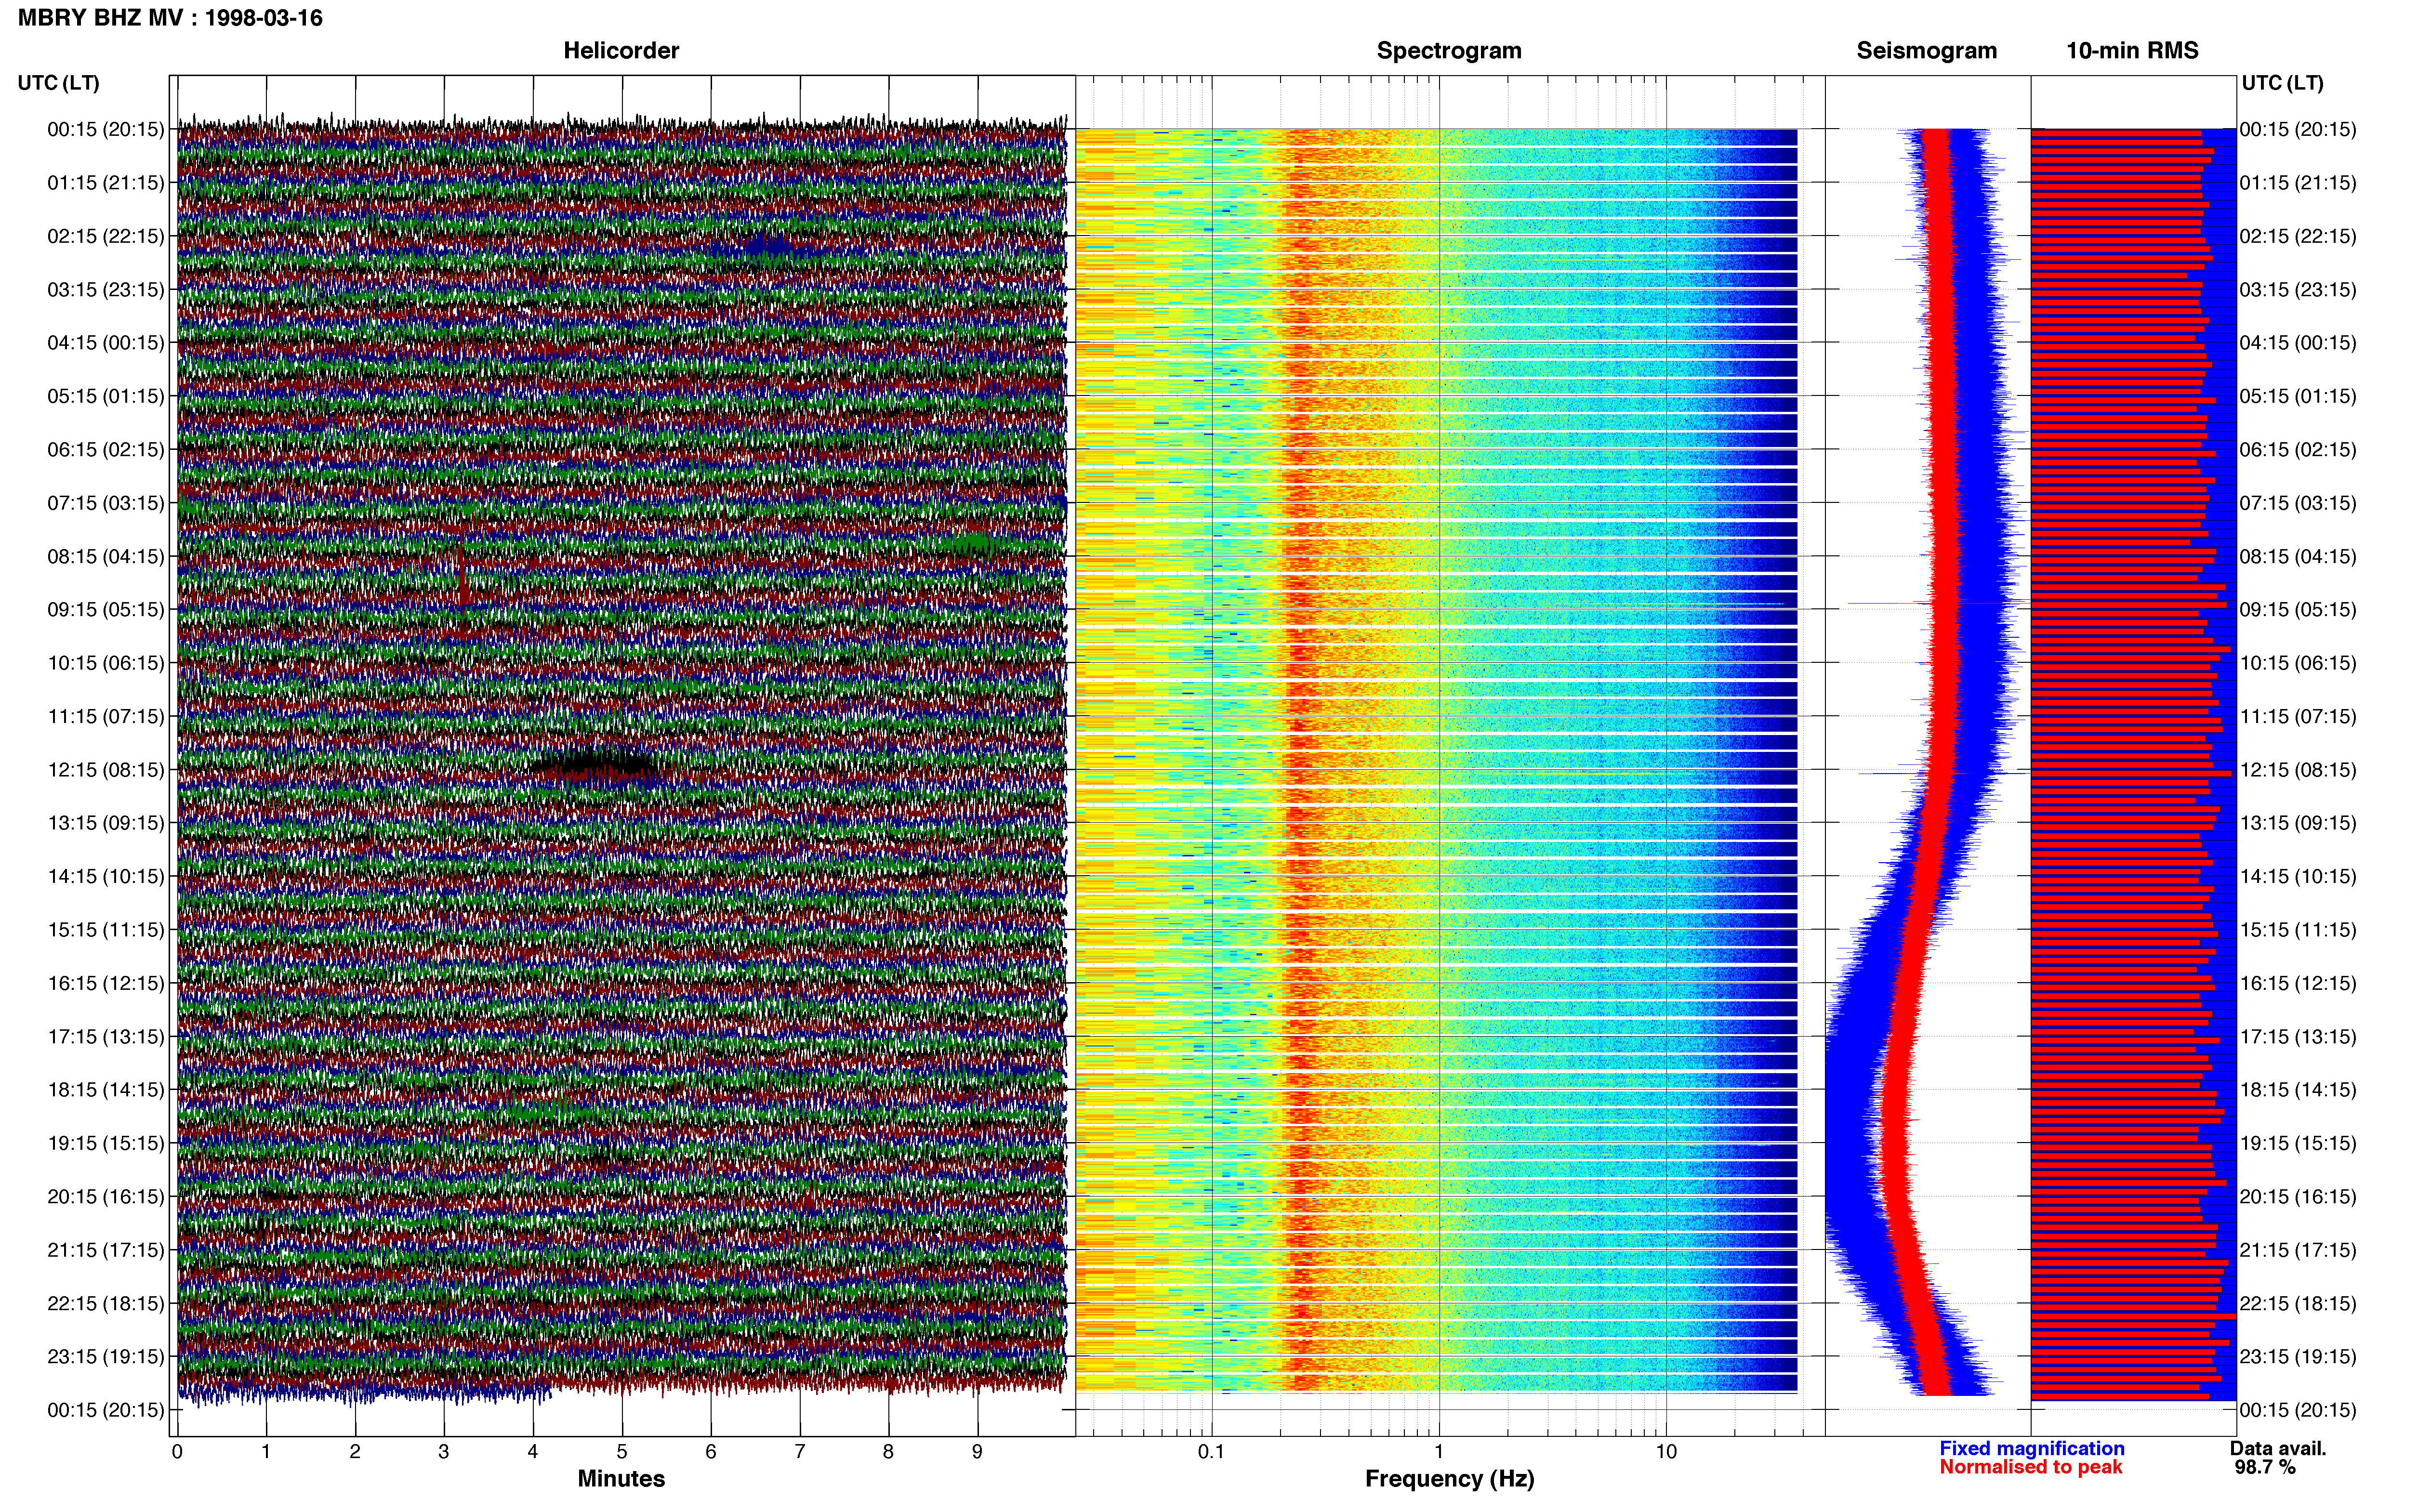Select the 'Spectrogram' panel heading
Viewport: 2418px width, 1512px height.
click(1449, 51)
